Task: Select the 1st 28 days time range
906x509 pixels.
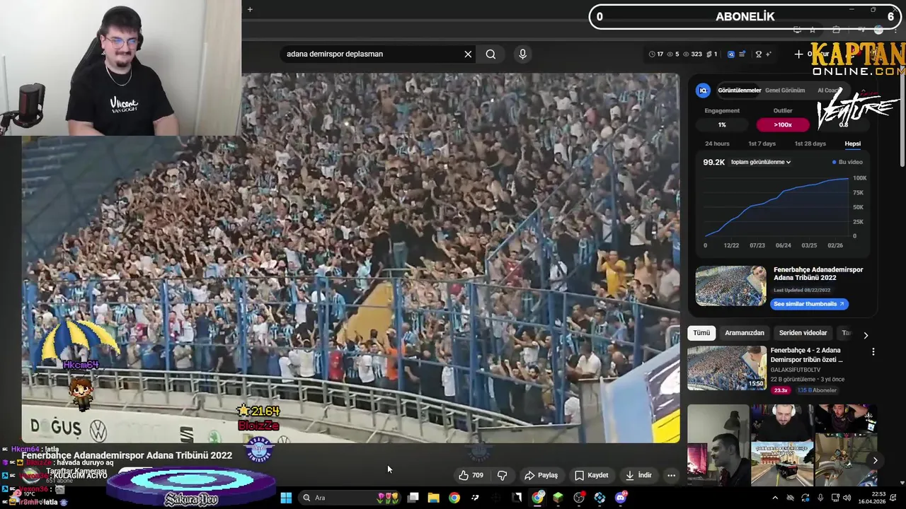Action: (x=810, y=144)
